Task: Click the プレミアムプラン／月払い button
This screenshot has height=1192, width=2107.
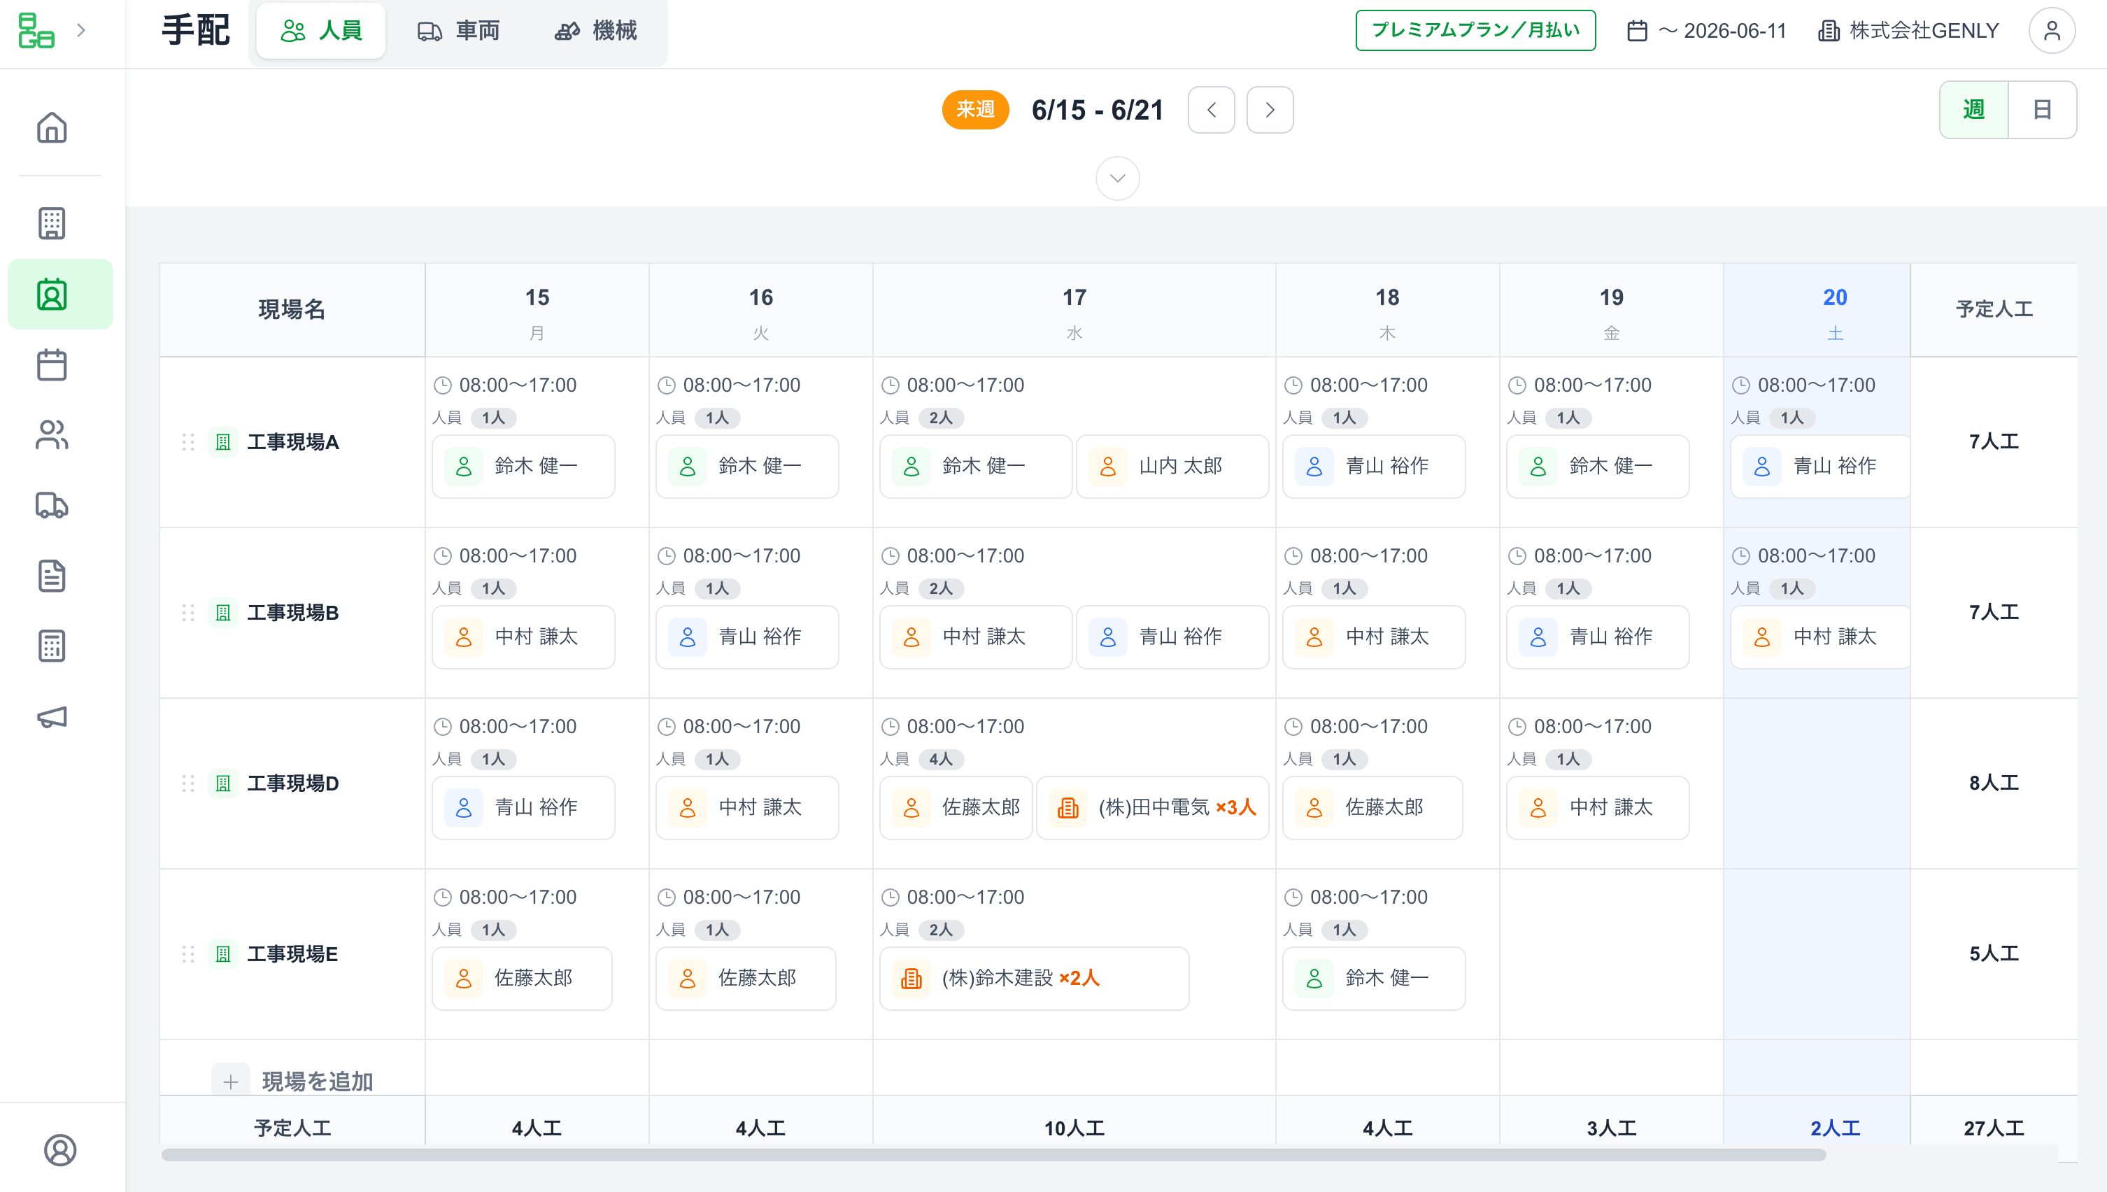Action: point(1475,30)
